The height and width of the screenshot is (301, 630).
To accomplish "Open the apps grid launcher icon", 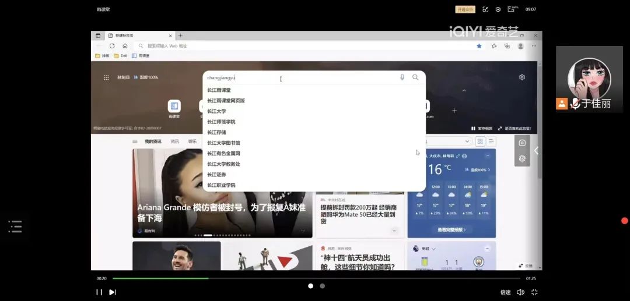I will 106,77.
